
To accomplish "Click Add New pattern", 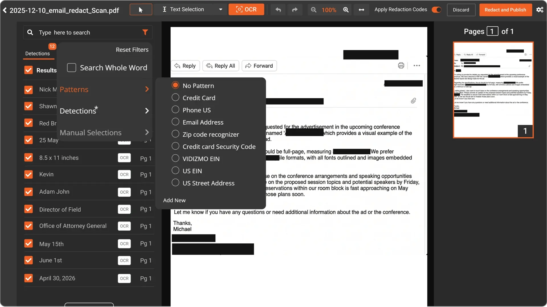I will point(174,200).
